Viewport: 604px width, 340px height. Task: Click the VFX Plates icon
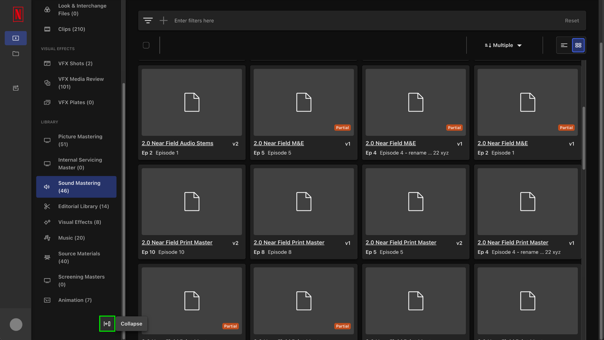[x=47, y=102]
